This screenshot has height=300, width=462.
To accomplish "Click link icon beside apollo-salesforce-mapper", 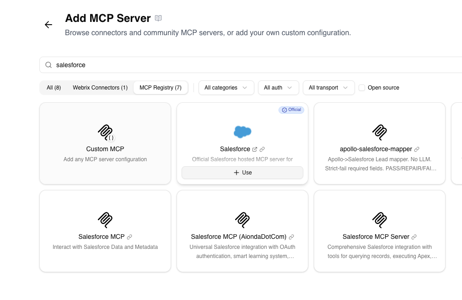I will click(417, 149).
